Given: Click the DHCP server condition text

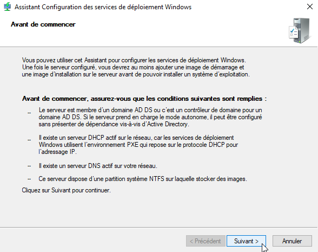Looking at the screenshot, I should coord(138,145).
